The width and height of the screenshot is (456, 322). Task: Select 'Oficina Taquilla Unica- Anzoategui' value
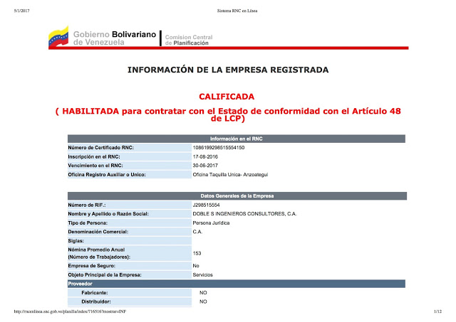(x=230, y=175)
